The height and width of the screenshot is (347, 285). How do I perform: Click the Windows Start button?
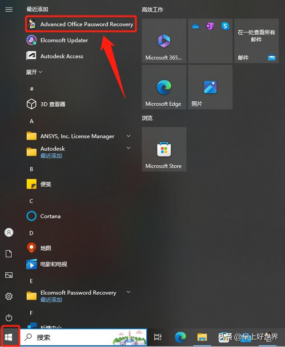click(8, 337)
